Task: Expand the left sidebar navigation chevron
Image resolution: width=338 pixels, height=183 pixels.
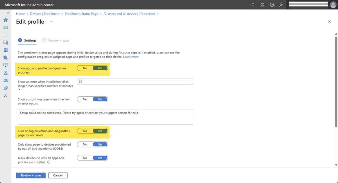Action: coord(8,13)
